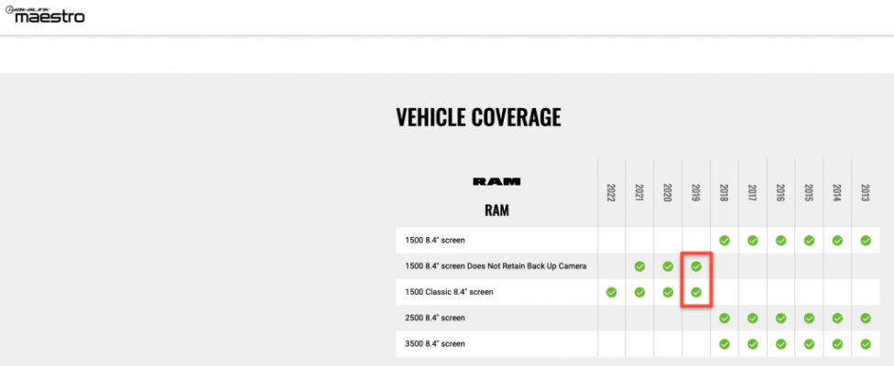
Task: Select the "2500 8.4" screen" row label
Action: click(435, 318)
